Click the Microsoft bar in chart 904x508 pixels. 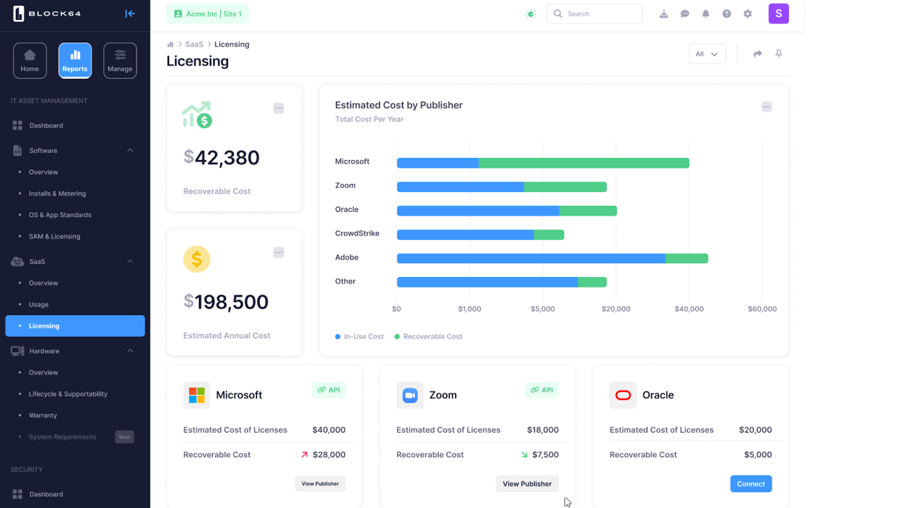pyautogui.click(x=543, y=163)
